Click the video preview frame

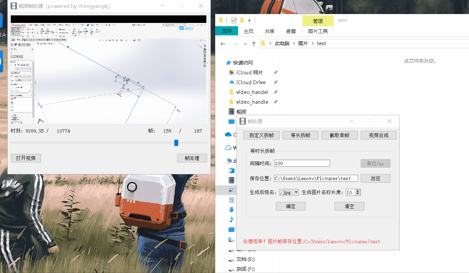point(109,69)
